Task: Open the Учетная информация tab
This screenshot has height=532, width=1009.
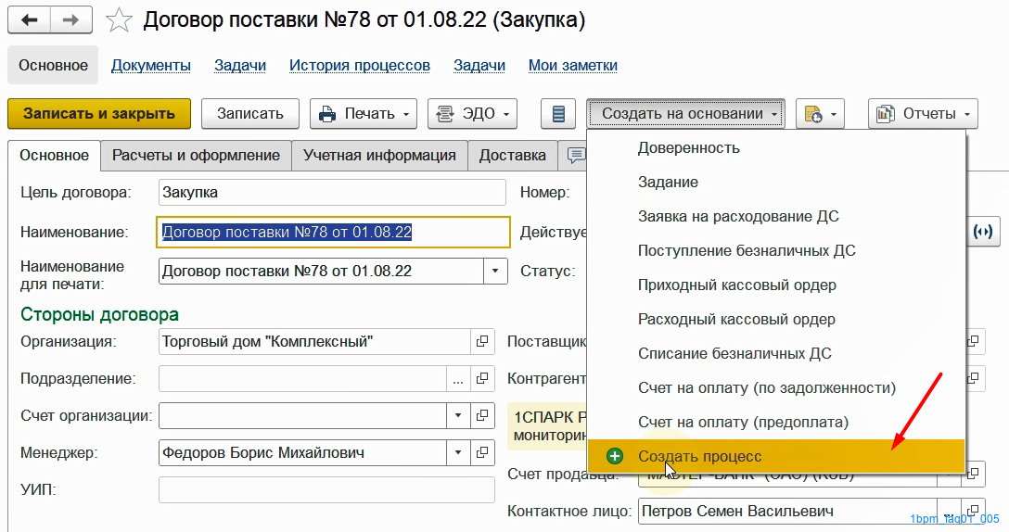Action: [379, 156]
